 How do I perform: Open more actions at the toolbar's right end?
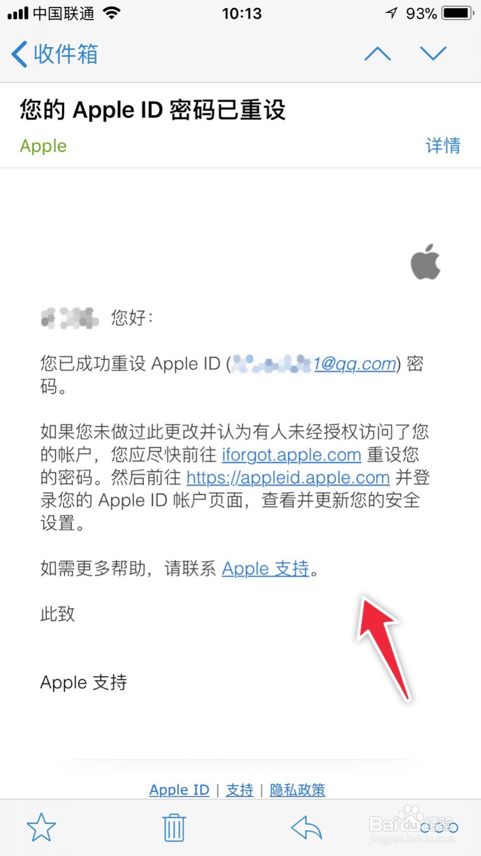click(x=439, y=828)
